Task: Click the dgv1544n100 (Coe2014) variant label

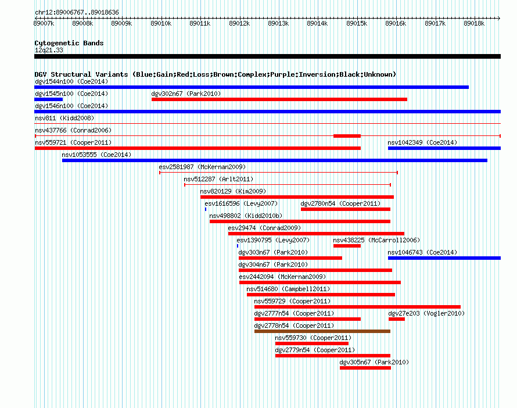Action: [71, 81]
